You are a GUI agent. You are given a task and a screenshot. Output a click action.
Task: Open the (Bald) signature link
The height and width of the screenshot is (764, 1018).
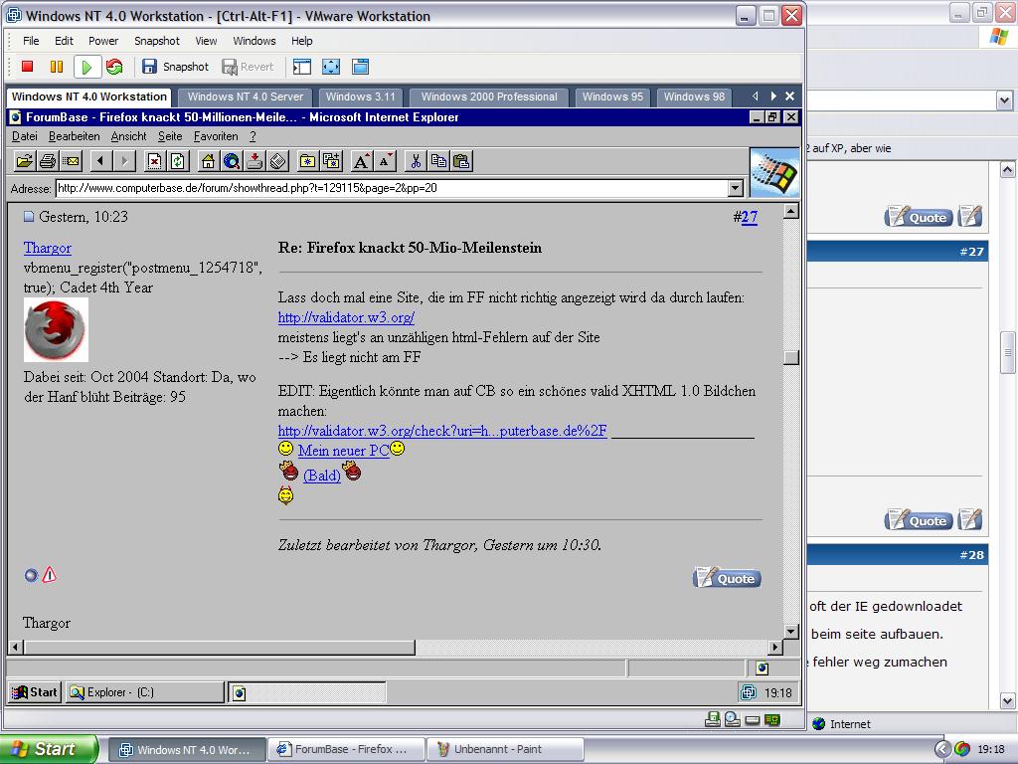click(x=321, y=475)
